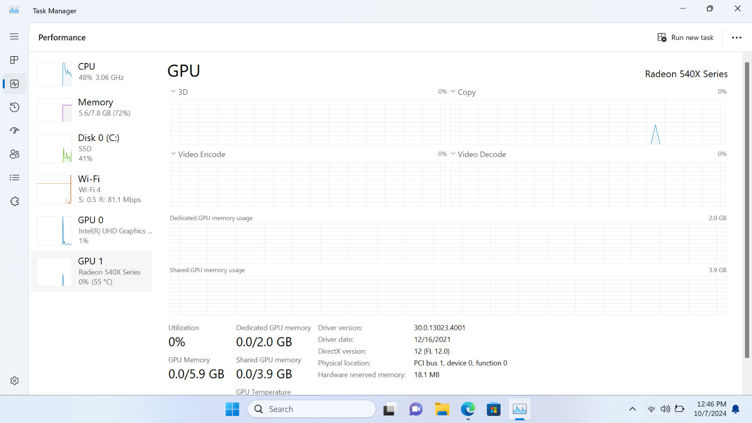Open the App history page icon
The image size is (752, 423).
tap(15, 107)
